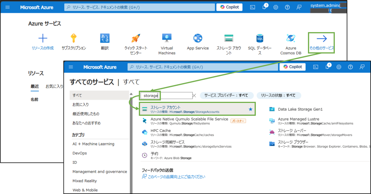
Task: Open 予約 result
Action: (x=154, y=154)
